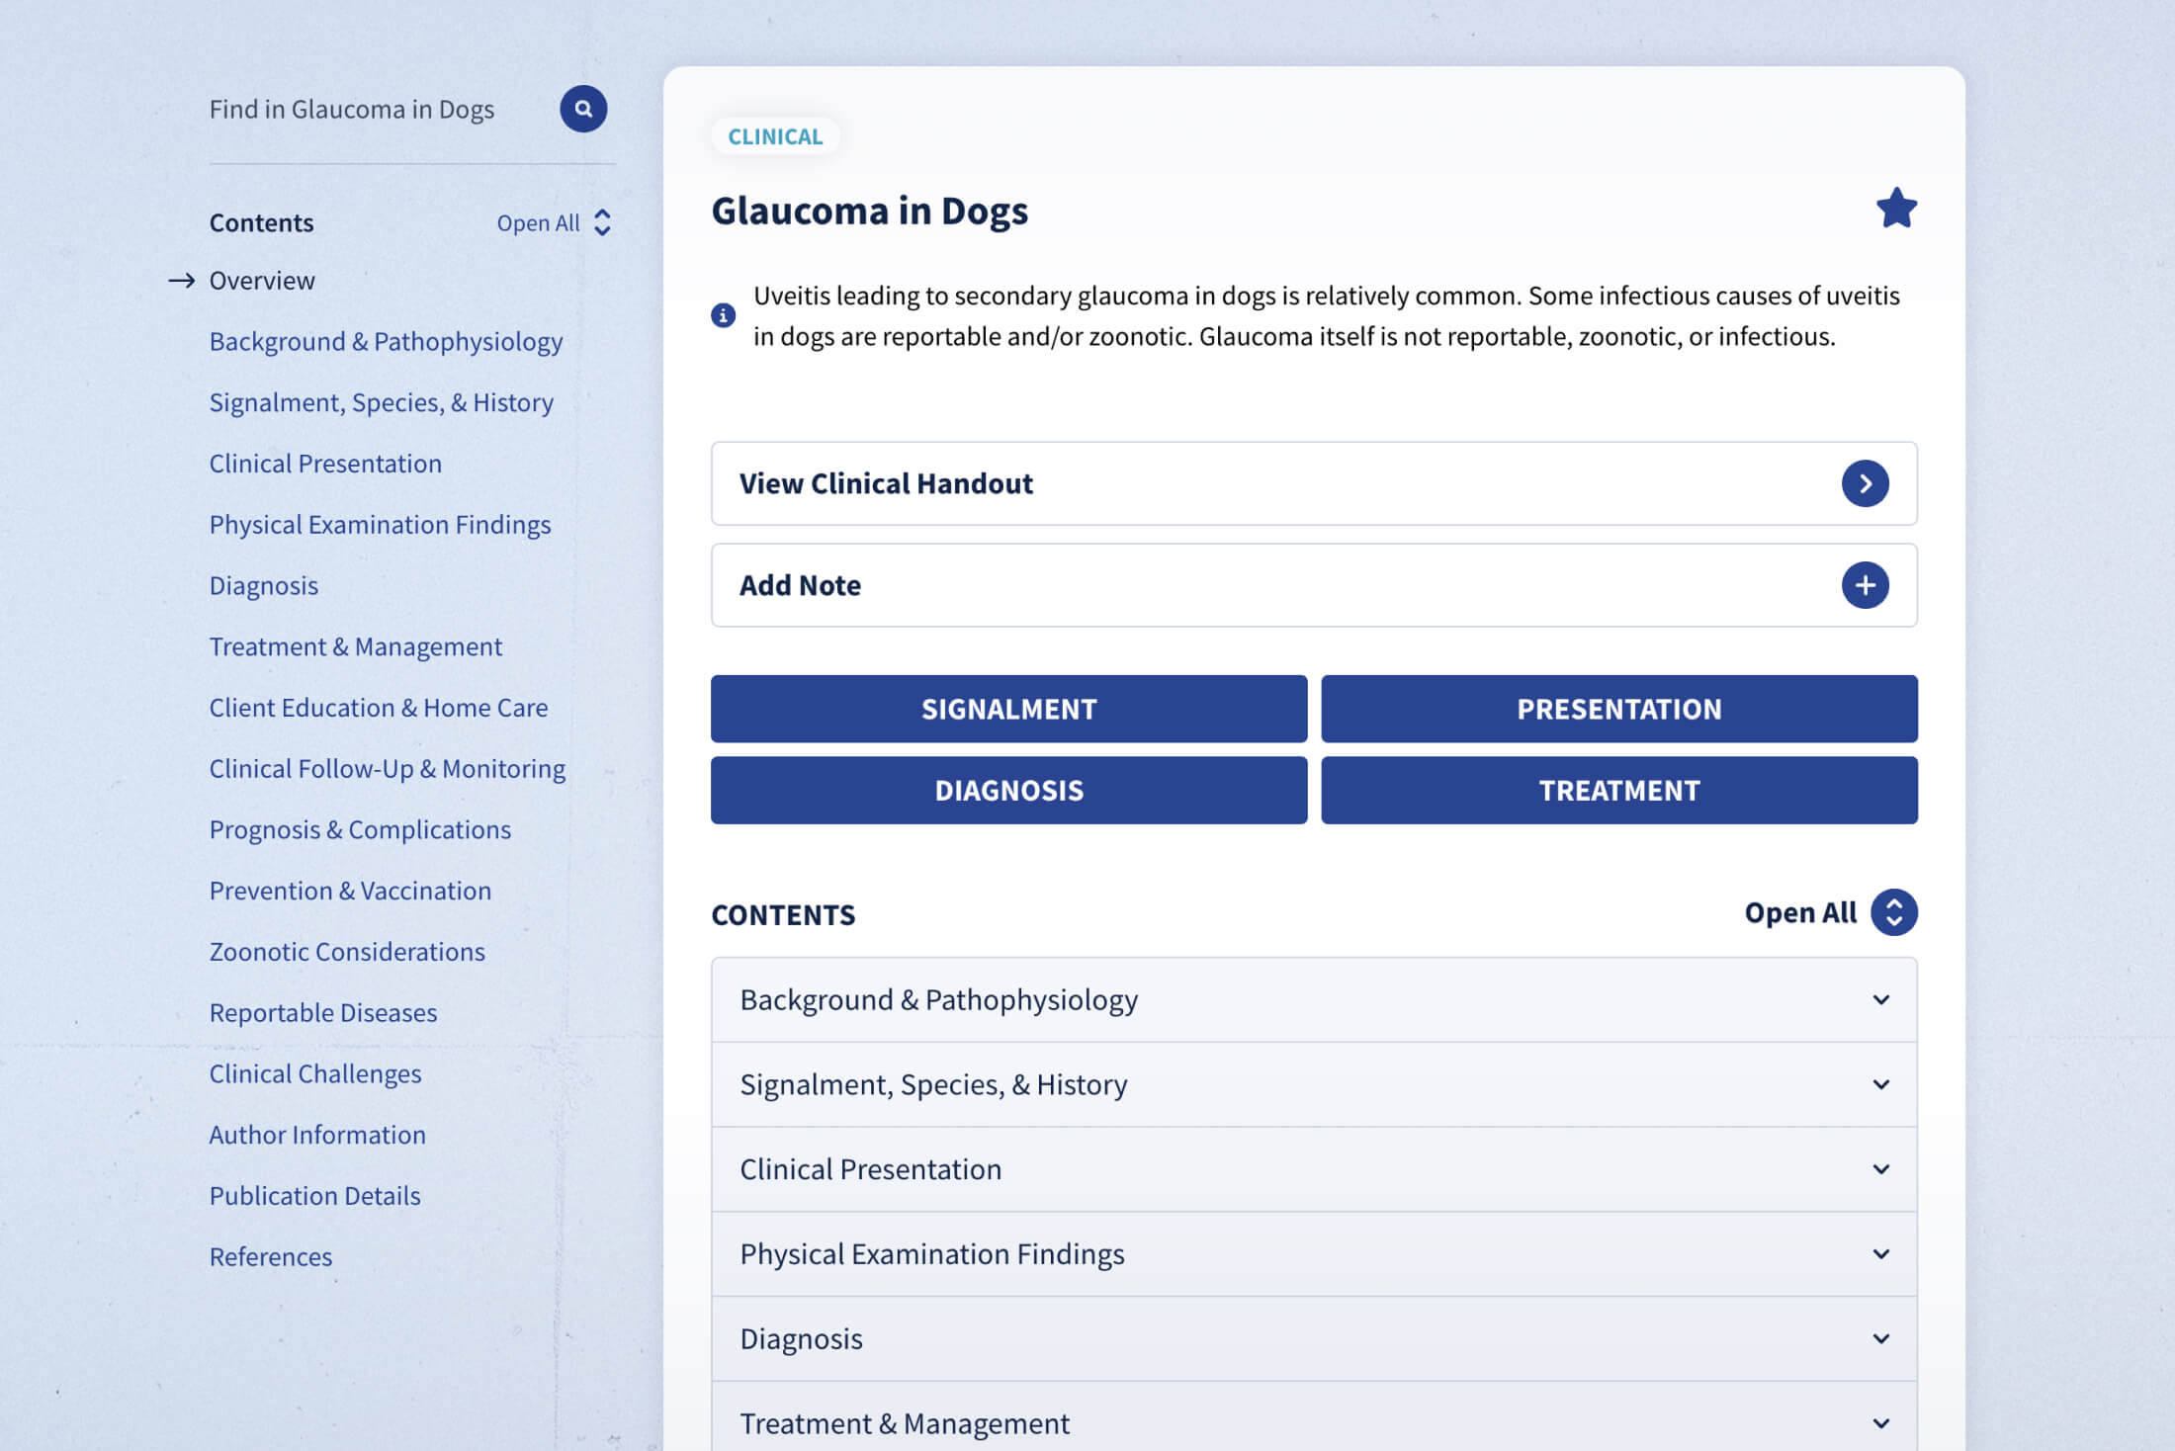The width and height of the screenshot is (2175, 1451).
Task: Open Zoonotic Considerations sidebar link
Action: pos(347,952)
